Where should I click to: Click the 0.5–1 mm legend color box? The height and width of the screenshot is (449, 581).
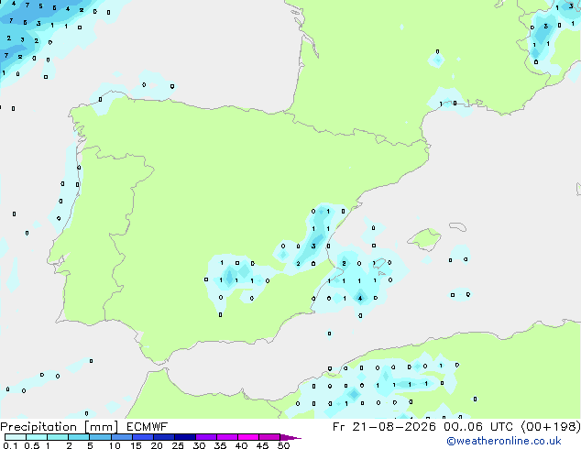37,437
